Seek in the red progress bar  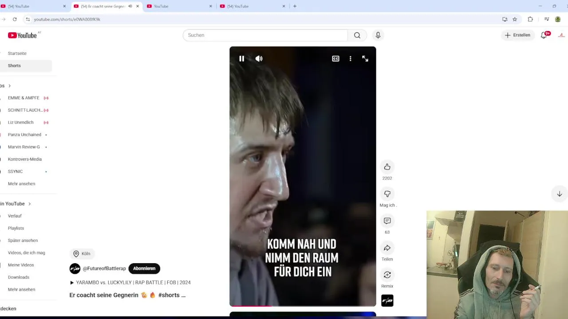tap(303, 306)
